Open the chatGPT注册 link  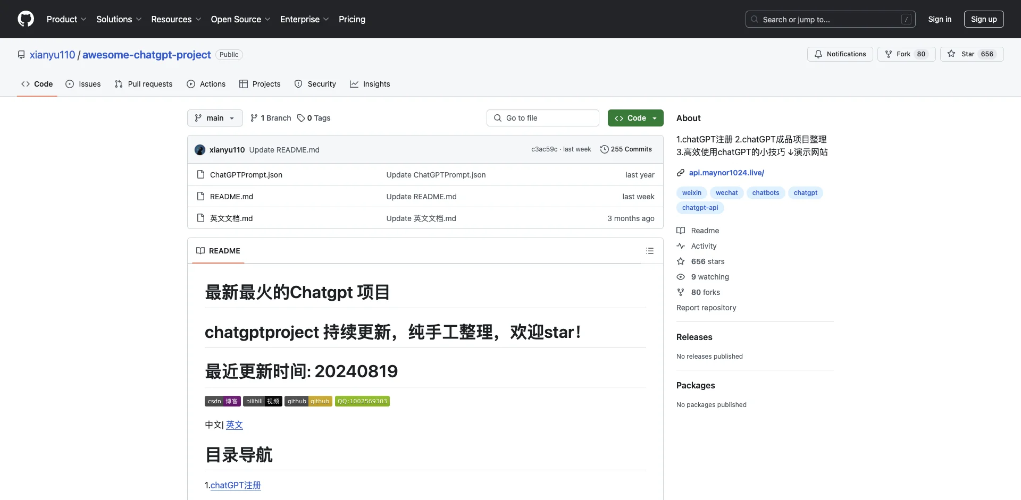[x=236, y=486]
